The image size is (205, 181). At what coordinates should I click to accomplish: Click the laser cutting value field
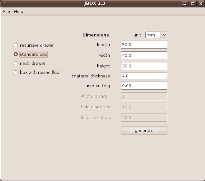click(x=144, y=86)
